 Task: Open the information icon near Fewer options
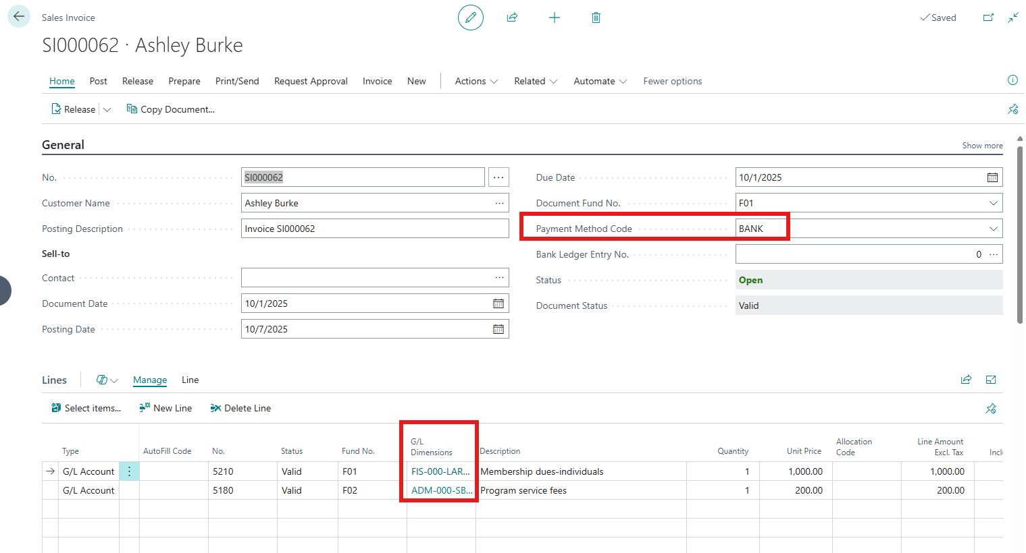click(1012, 80)
